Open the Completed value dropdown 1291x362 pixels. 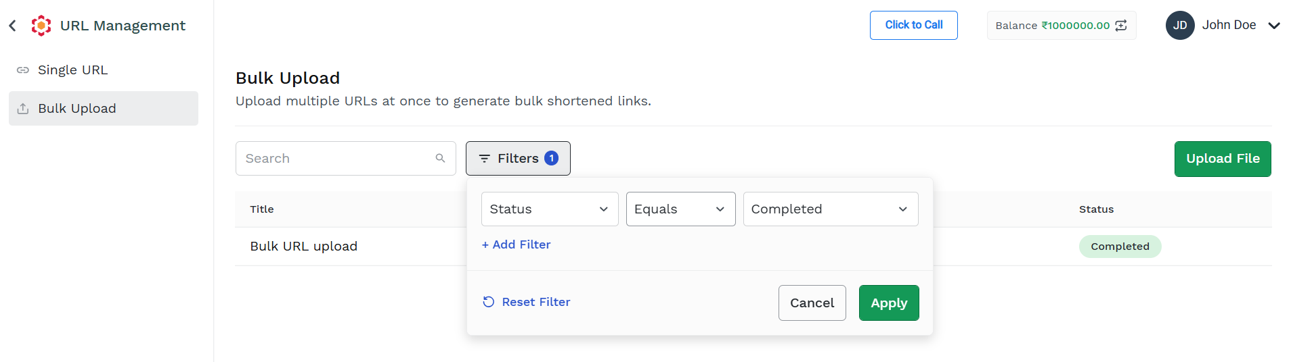pyautogui.click(x=831, y=209)
